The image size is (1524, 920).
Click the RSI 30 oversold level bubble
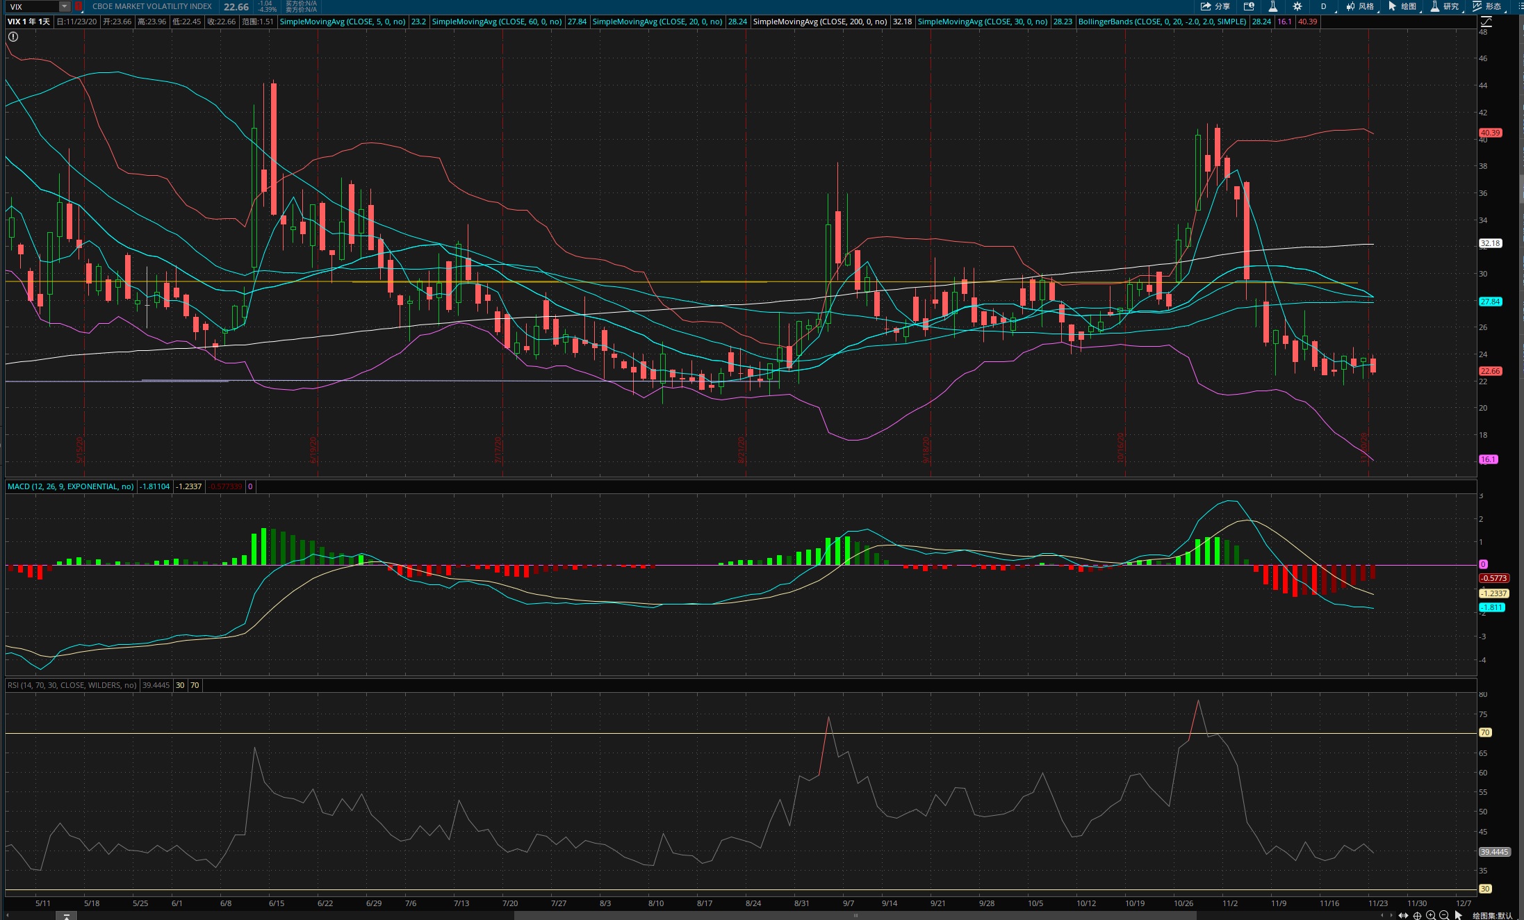(x=1485, y=889)
